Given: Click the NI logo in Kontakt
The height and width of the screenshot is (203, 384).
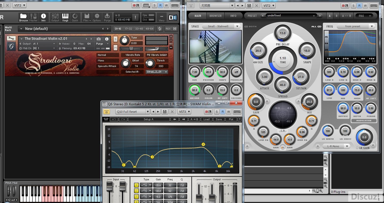Looking at the screenshot, I should tap(173, 18).
